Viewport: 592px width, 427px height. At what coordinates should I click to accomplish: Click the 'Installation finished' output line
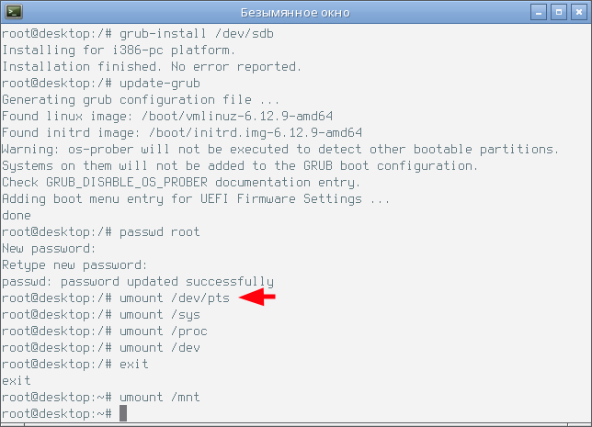point(152,67)
